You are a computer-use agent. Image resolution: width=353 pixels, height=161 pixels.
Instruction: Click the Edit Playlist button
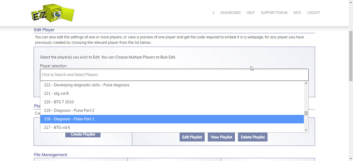tap(192, 137)
